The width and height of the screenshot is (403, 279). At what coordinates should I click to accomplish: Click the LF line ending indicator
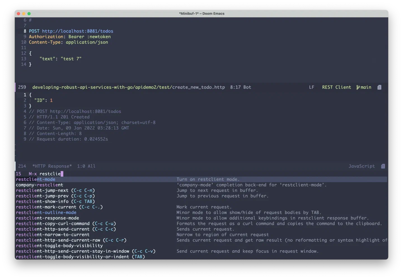(x=311, y=87)
